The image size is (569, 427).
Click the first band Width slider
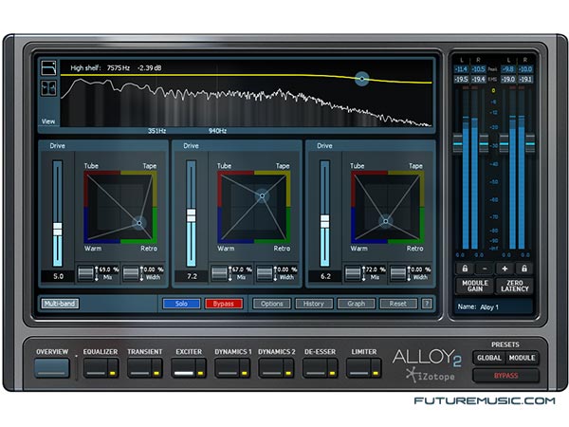(131, 273)
